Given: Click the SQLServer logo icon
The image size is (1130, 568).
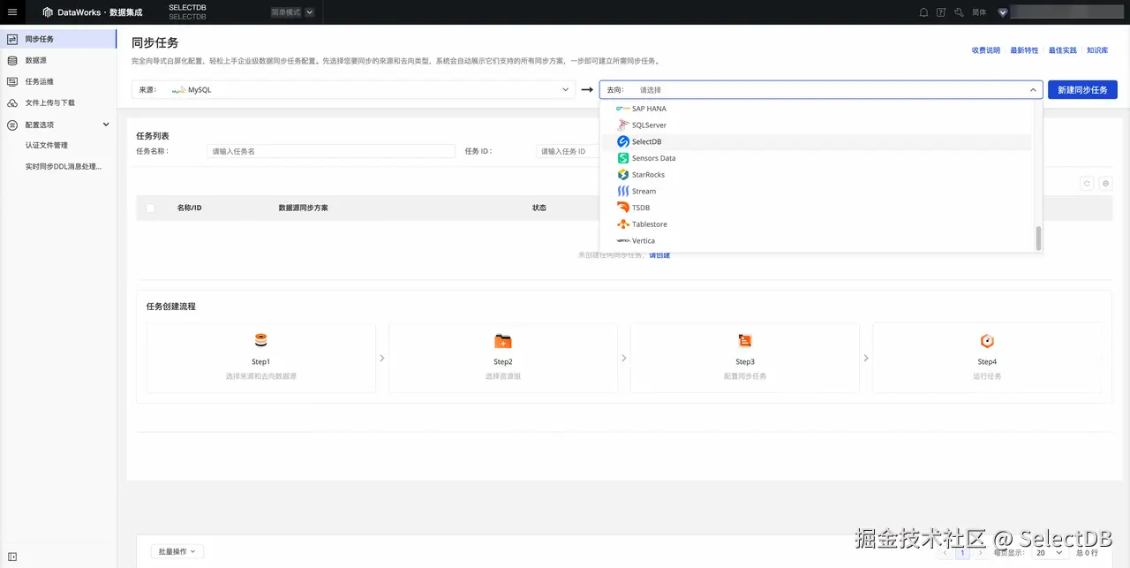Looking at the screenshot, I should pos(623,125).
